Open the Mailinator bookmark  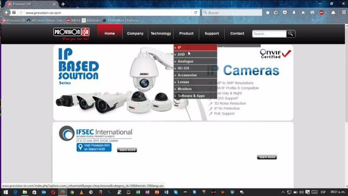91,21
